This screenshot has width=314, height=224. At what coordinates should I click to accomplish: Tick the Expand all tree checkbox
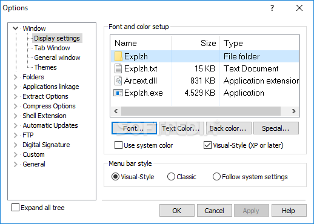15,208
